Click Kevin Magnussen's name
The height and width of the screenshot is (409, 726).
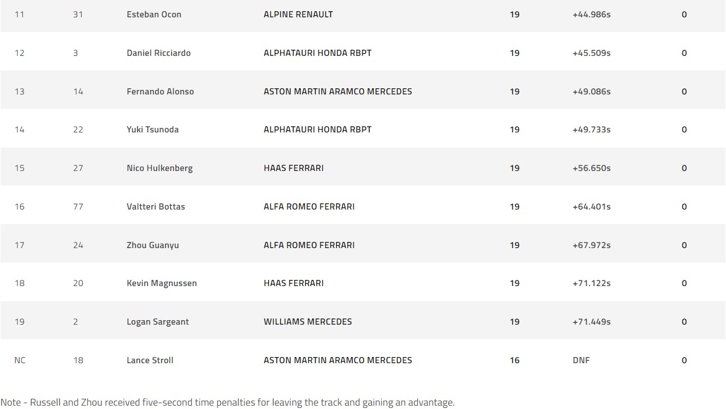point(162,283)
